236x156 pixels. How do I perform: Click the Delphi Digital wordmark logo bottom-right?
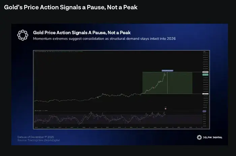(x=209, y=137)
